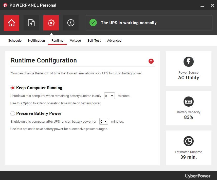
Task: Click the CyberPower logo in footer
Action: point(198,176)
